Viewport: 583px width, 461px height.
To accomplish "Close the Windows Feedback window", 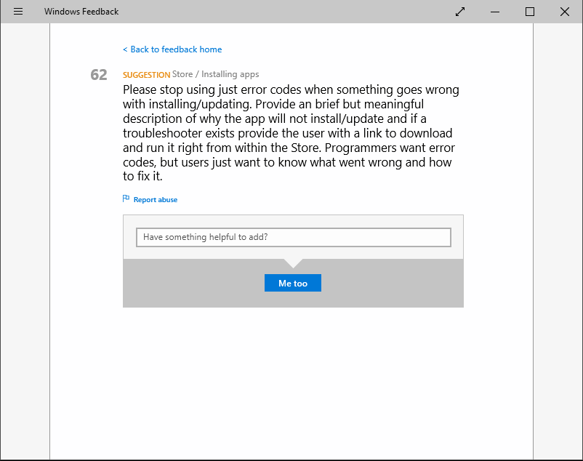I will pos(564,12).
